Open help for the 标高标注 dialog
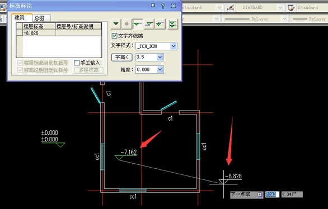 click(163, 6)
